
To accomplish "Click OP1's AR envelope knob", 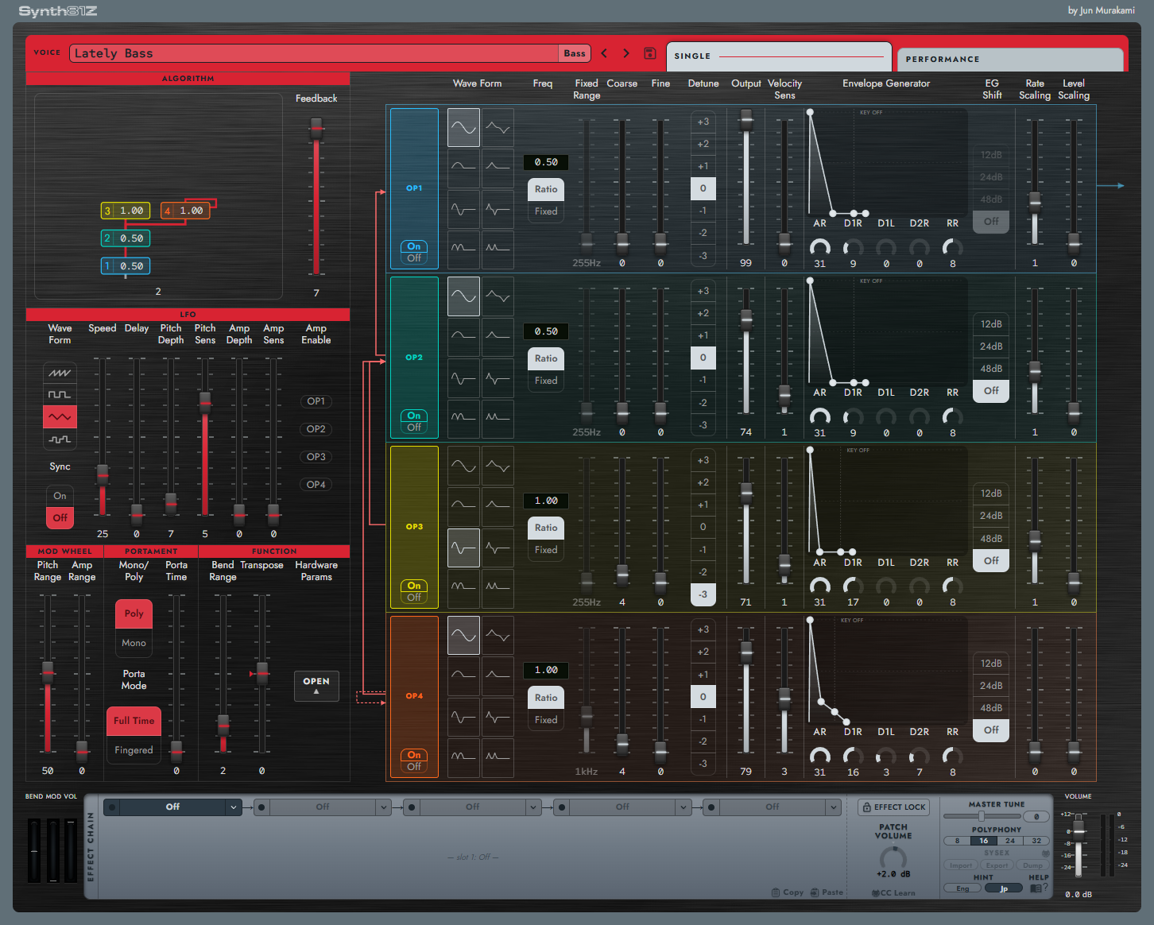I will tap(819, 247).
